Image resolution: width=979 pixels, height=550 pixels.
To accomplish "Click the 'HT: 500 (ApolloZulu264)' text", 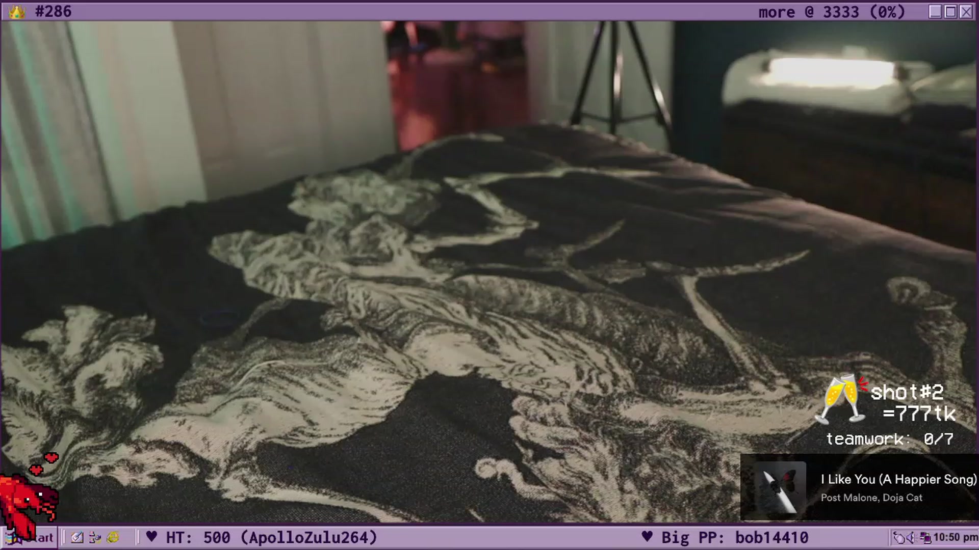I will (x=272, y=537).
